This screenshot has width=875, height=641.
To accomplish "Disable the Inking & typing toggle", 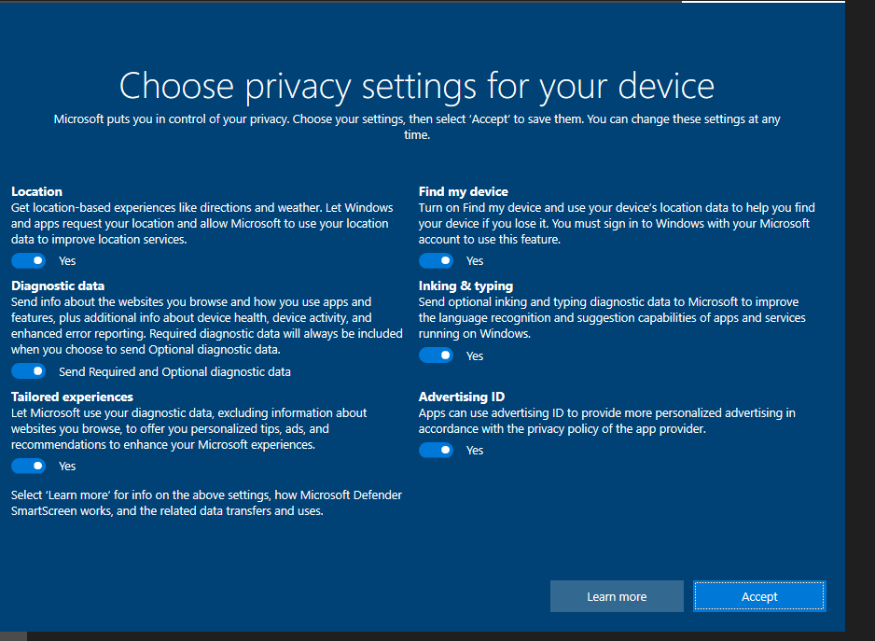I will [x=436, y=355].
